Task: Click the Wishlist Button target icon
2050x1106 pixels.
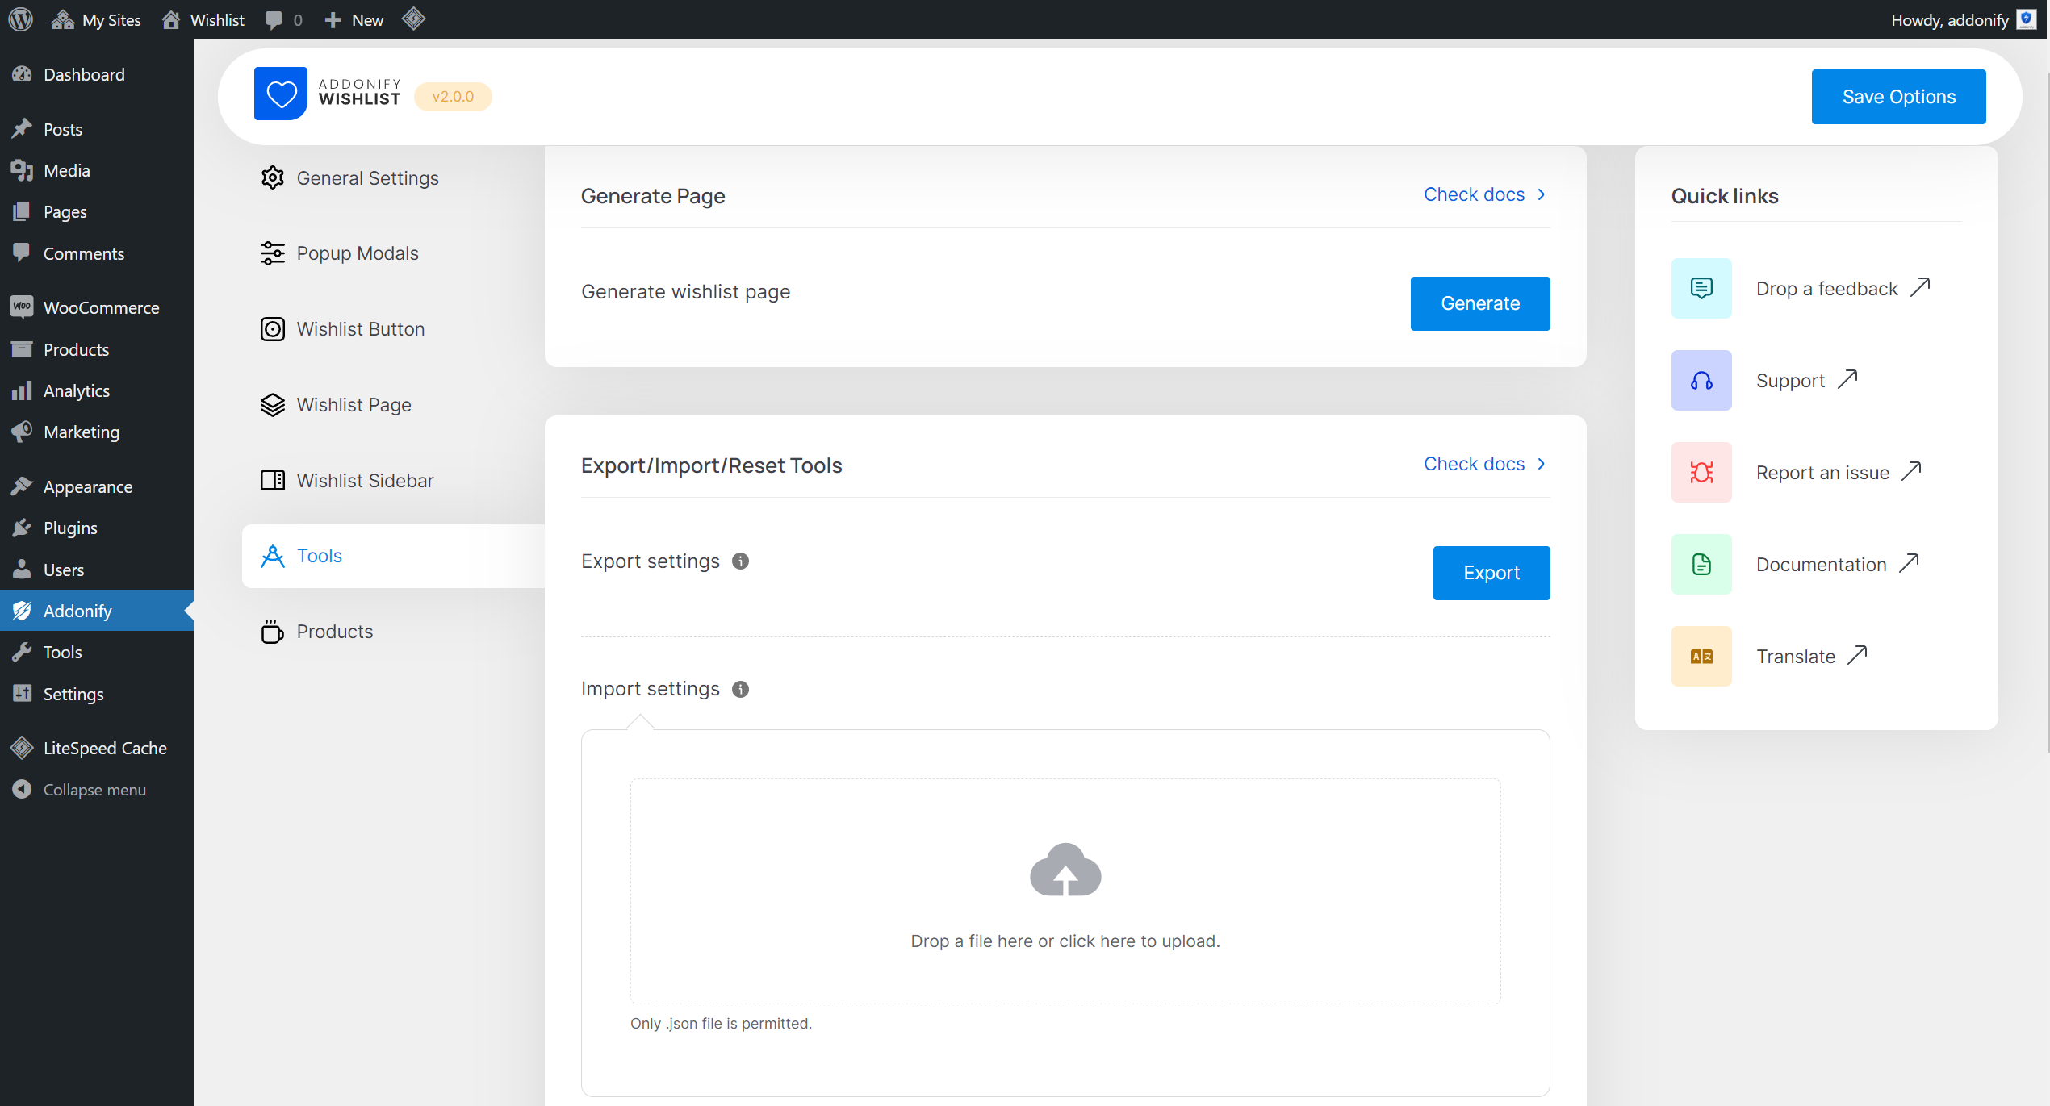Action: pyautogui.click(x=273, y=329)
